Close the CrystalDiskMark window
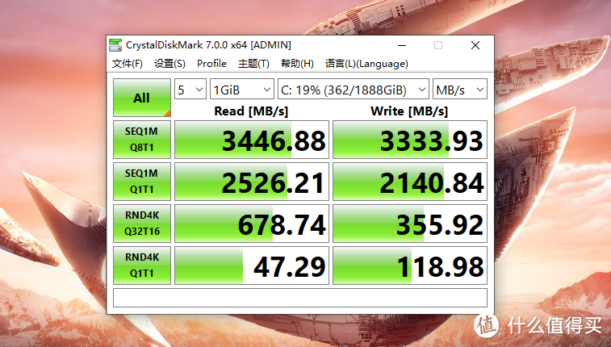Image resolution: width=611 pixels, height=347 pixels. (475, 45)
